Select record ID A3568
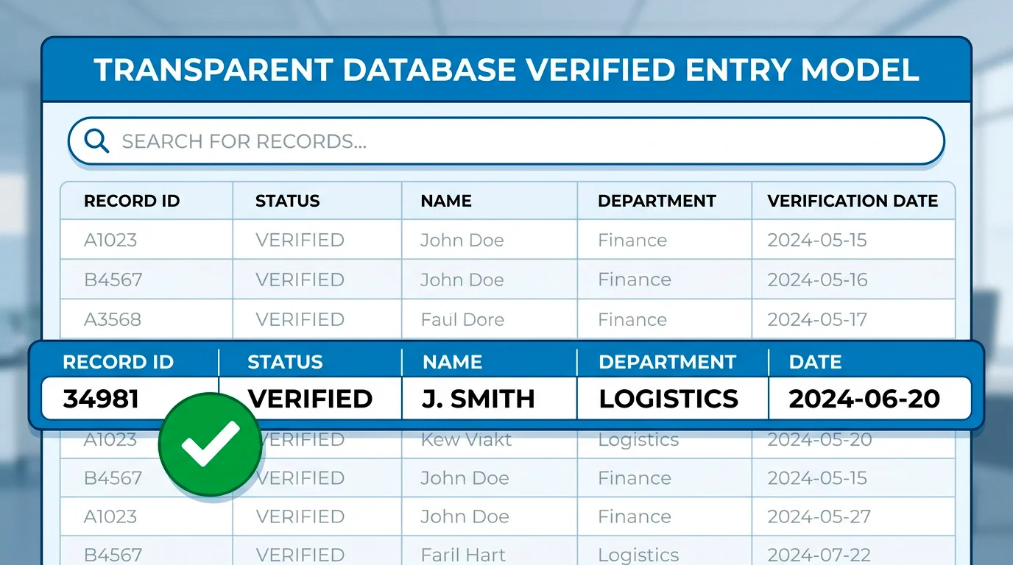The height and width of the screenshot is (565, 1013). 113,319
